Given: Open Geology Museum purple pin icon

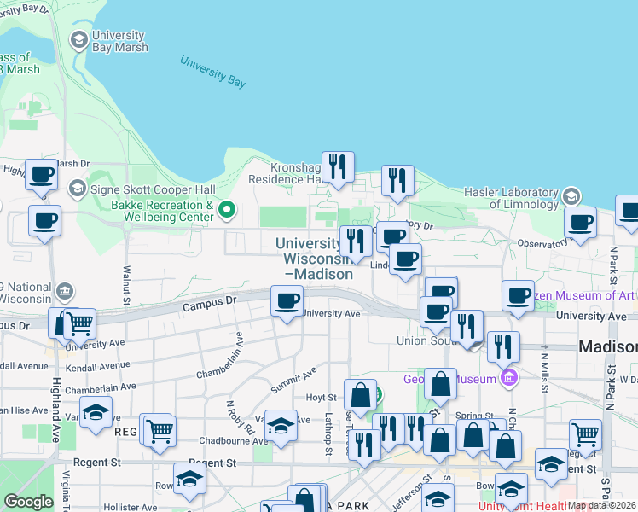Looking at the screenshot, I should (509, 378).
